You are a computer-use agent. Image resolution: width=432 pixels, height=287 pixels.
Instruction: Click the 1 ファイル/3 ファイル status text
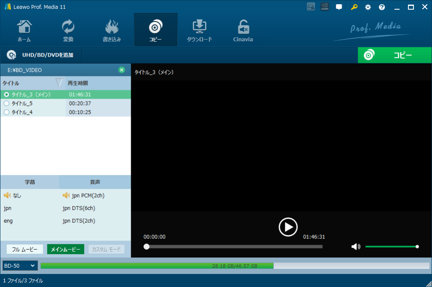pos(23,281)
